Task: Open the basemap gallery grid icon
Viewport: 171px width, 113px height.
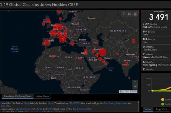Action: [x=135, y=14]
